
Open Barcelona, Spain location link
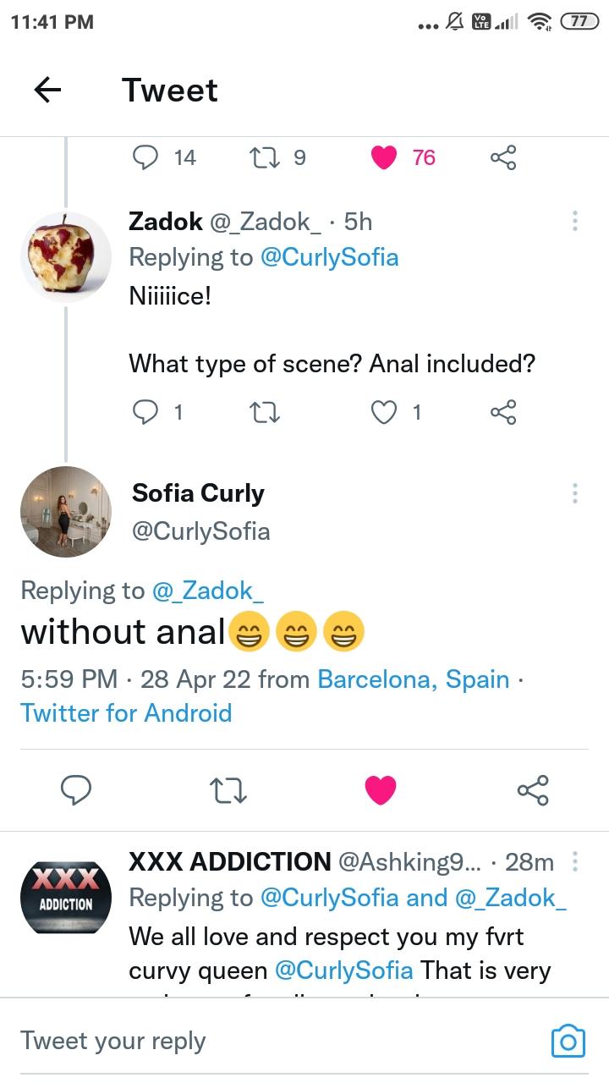[x=414, y=679]
